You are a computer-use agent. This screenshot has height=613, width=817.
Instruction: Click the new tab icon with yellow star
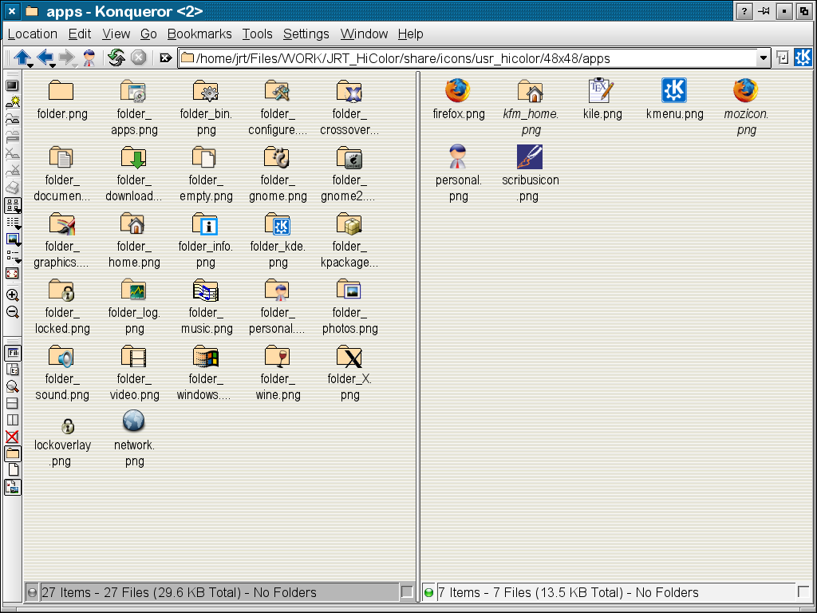click(x=12, y=102)
